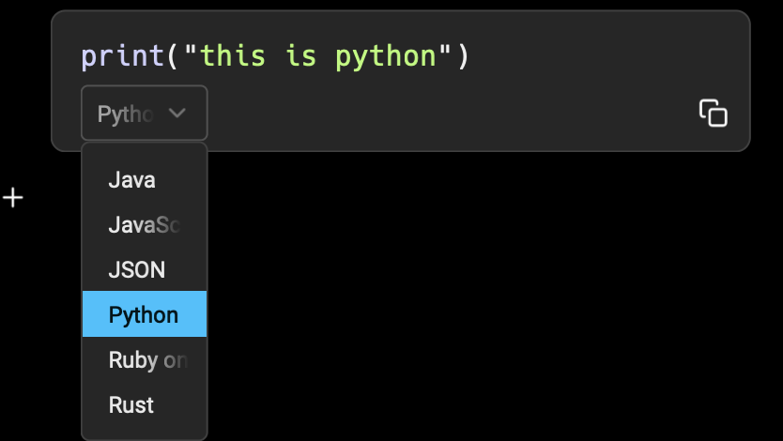Select Java from the language list

(132, 179)
